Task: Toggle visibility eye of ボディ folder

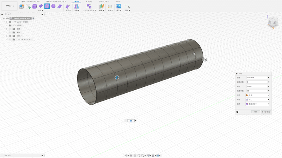Action: point(10,36)
